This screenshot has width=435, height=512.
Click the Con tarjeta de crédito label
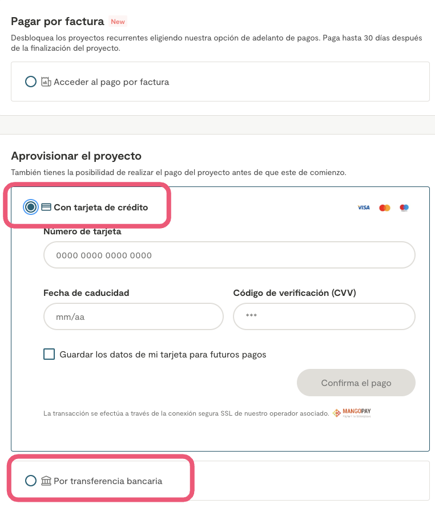point(100,207)
